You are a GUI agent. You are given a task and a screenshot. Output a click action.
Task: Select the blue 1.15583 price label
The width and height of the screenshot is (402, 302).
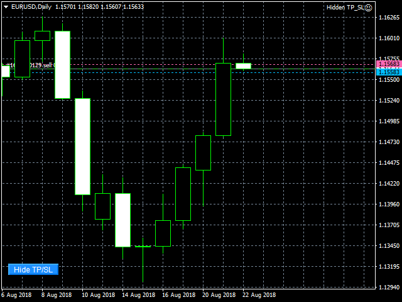[x=389, y=72]
